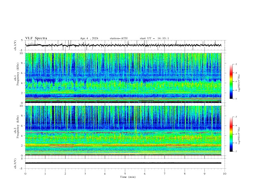Click the "station=ATH" header text

[x=119, y=38]
